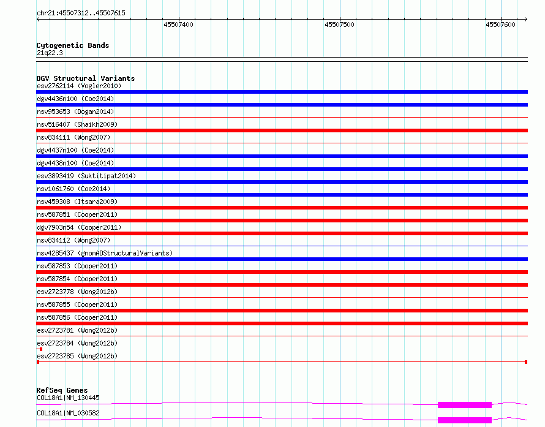Click the blue bar under nsv1061760
Image resolution: width=545 pixels, height=427 pixels.
(x=282, y=195)
